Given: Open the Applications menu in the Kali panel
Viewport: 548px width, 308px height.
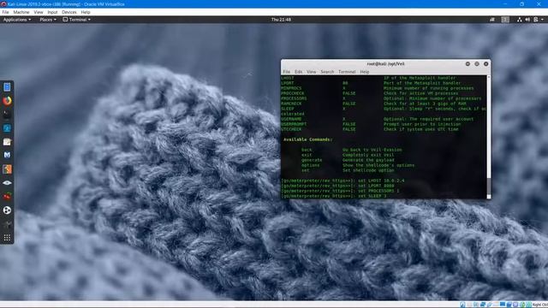Looking at the screenshot, I should pyautogui.click(x=17, y=20).
